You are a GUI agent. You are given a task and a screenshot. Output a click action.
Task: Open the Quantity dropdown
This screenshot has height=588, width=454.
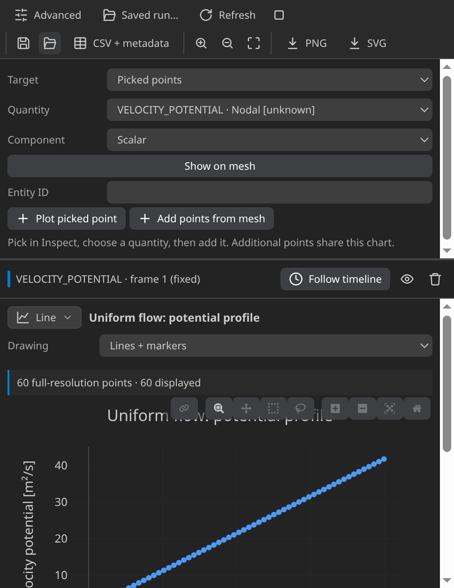(270, 110)
